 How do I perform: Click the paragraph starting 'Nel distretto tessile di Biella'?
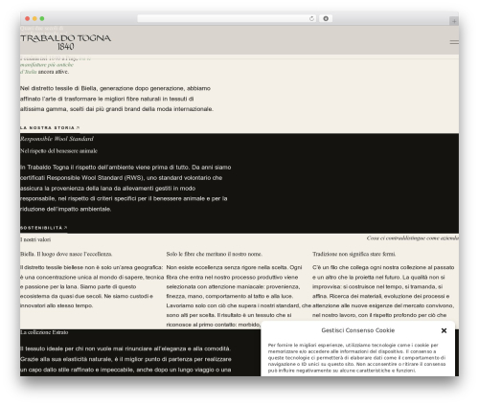click(117, 99)
